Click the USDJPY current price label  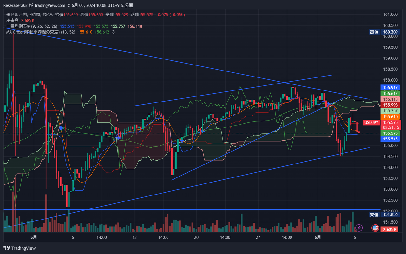pyautogui.click(x=371, y=122)
